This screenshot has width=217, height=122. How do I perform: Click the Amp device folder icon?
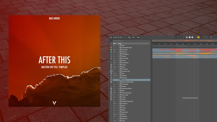click(x=120, y=45)
